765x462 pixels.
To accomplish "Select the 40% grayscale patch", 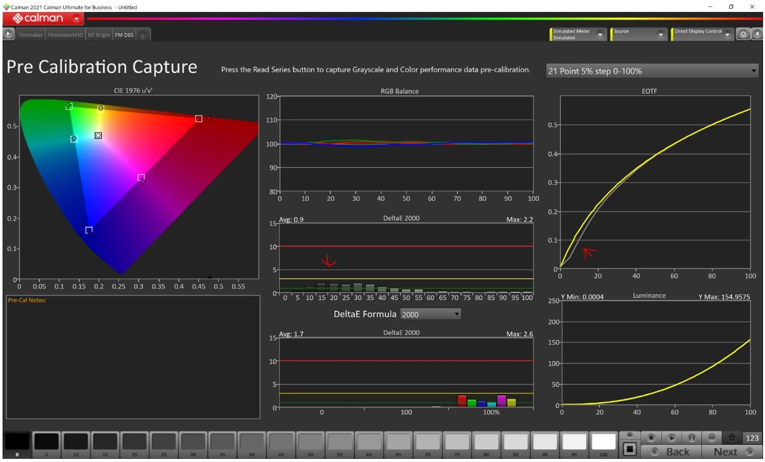I will click(252, 444).
